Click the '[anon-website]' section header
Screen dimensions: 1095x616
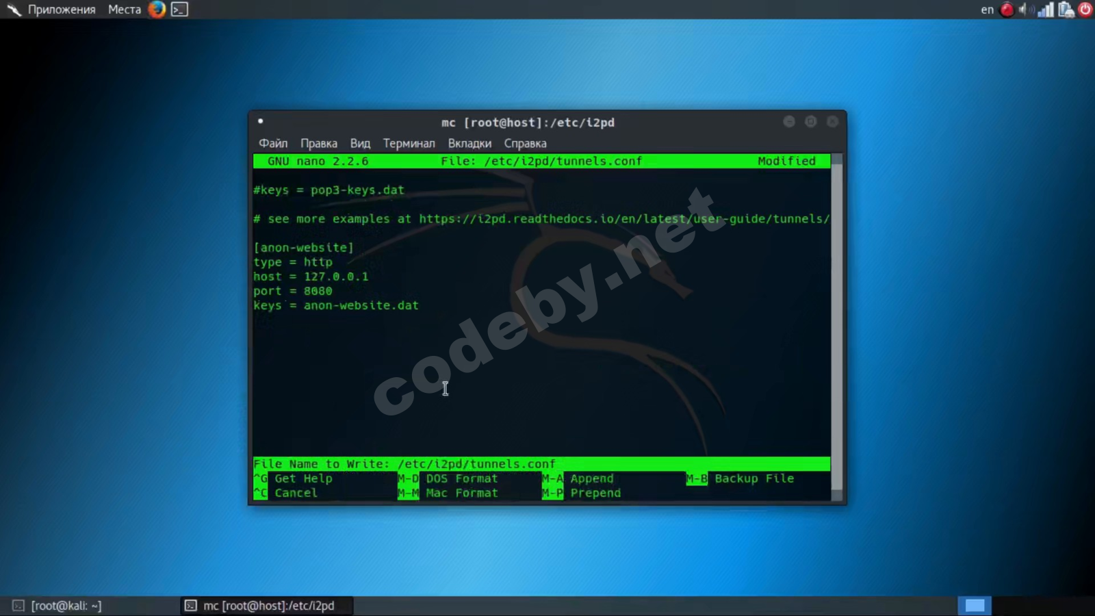coord(303,248)
